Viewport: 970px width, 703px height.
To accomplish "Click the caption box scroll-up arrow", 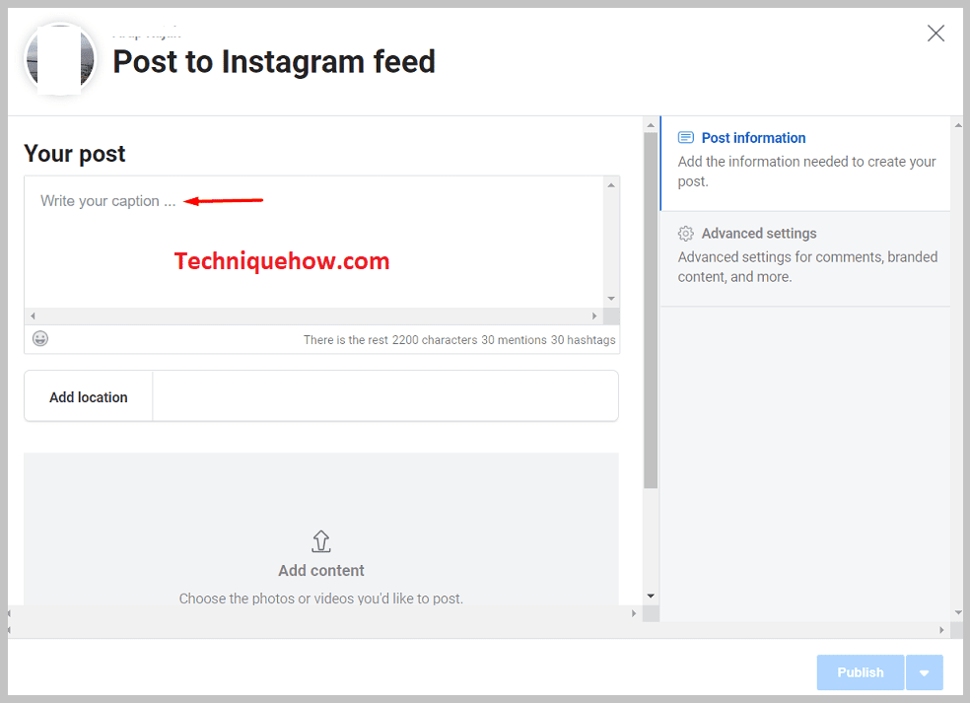I will pos(611,185).
